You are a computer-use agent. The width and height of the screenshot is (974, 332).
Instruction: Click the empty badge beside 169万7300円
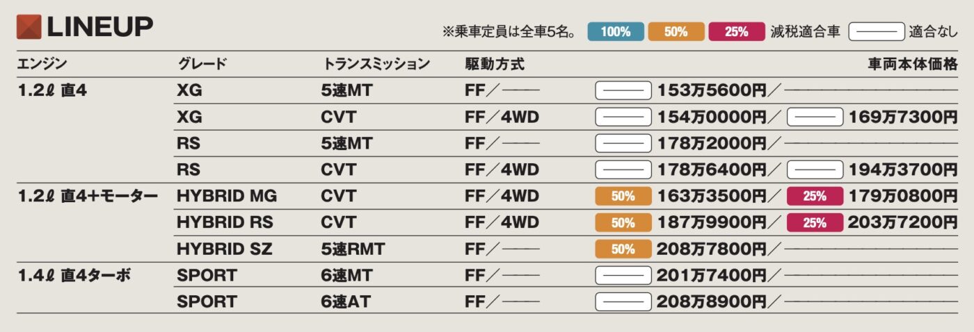pyautogui.click(x=815, y=117)
